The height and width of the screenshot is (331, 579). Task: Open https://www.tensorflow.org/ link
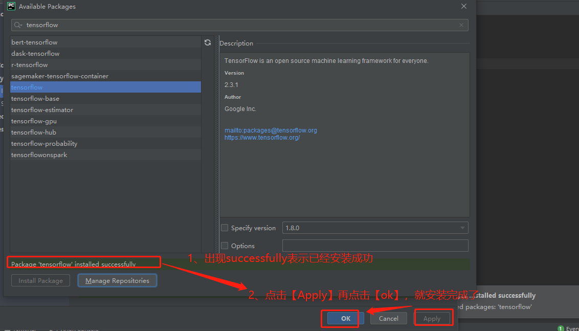point(262,138)
